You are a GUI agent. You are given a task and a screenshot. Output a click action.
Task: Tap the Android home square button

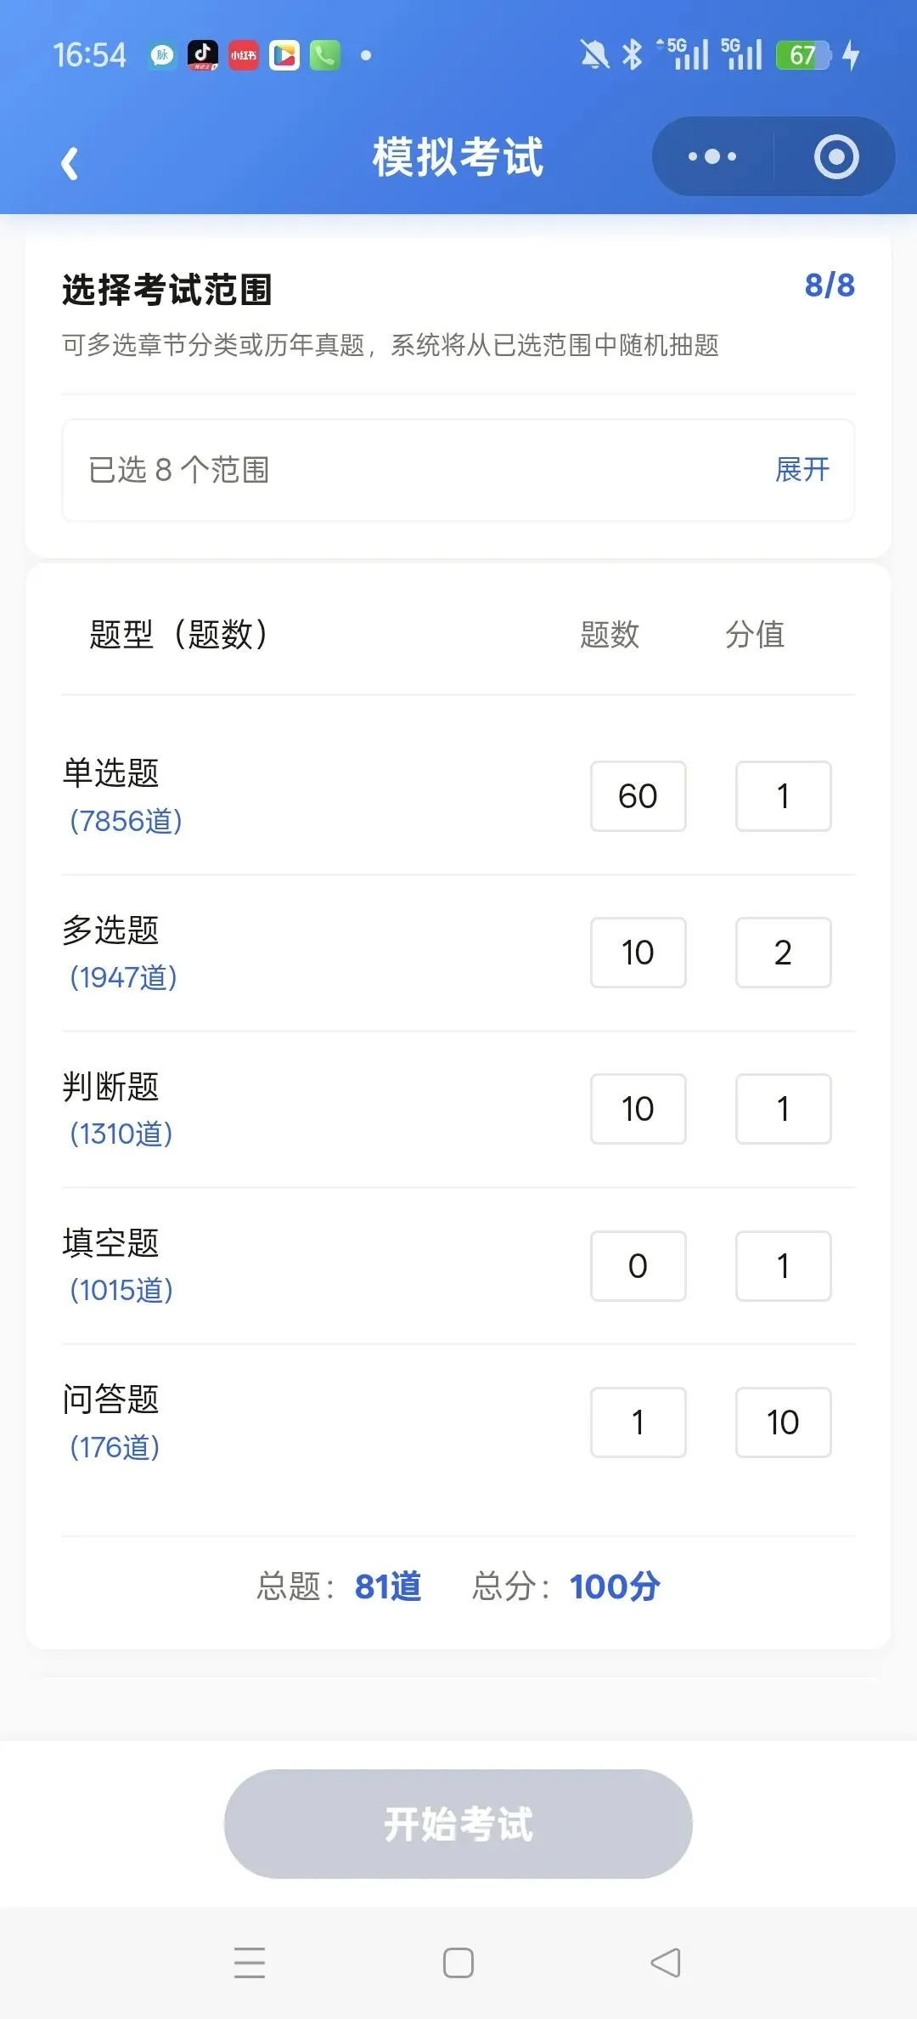(458, 1962)
